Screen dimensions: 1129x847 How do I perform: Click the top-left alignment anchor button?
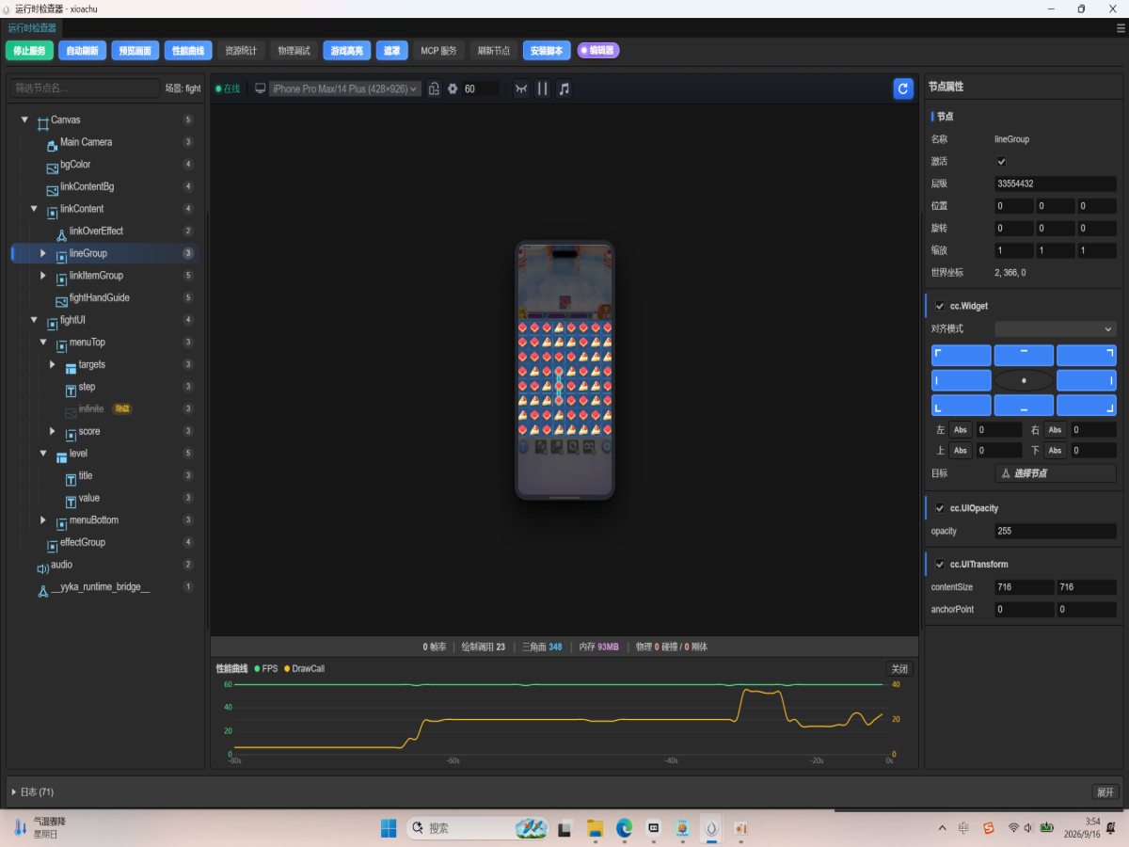[x=961, y=356]
